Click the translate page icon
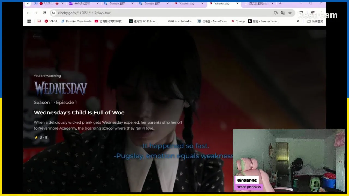349x196 pixels. coord(283,13)
